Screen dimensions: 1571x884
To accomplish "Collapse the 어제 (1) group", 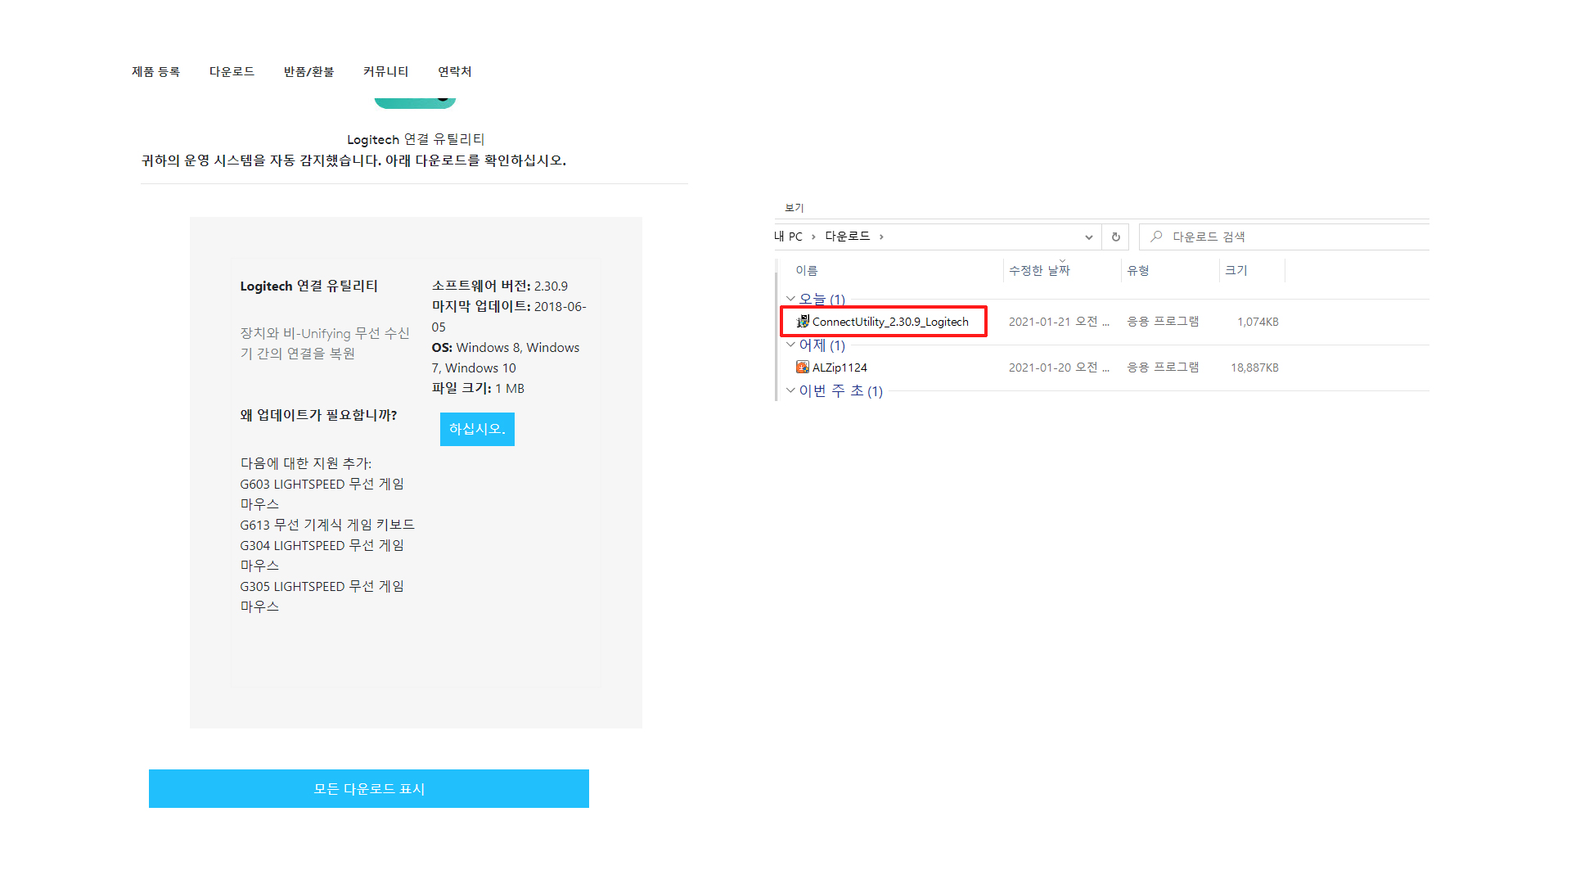I will click(x=790, y=345).
